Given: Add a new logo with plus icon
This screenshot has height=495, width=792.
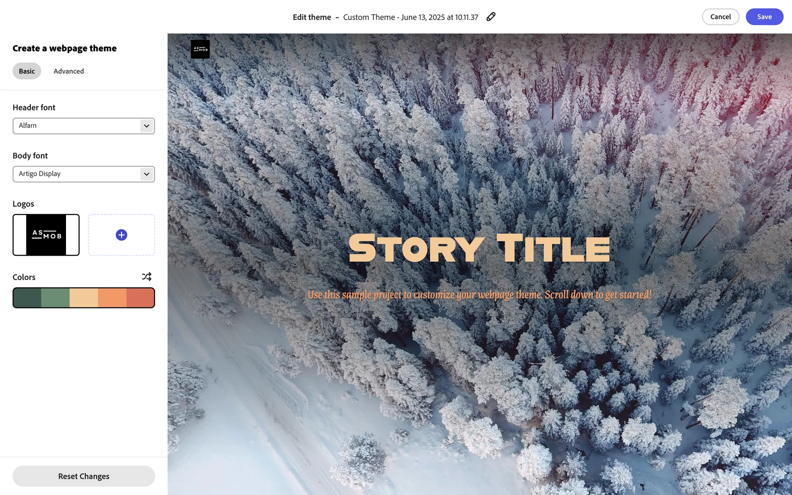Looking at the screenshot, I should tap(121, 235).
